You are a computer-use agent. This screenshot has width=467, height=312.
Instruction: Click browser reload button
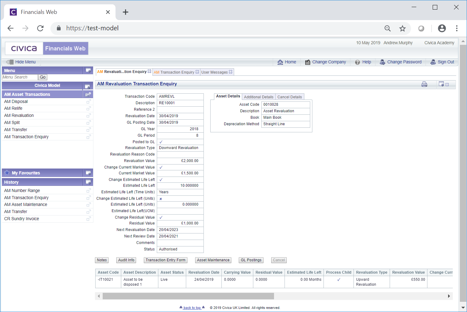[40, 28]
